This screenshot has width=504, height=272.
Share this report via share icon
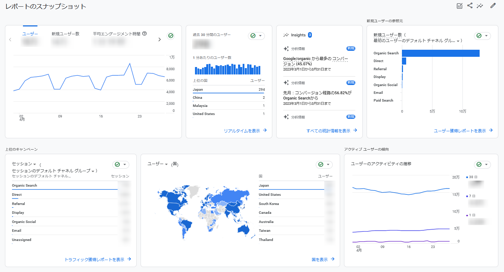click(470, 6)
